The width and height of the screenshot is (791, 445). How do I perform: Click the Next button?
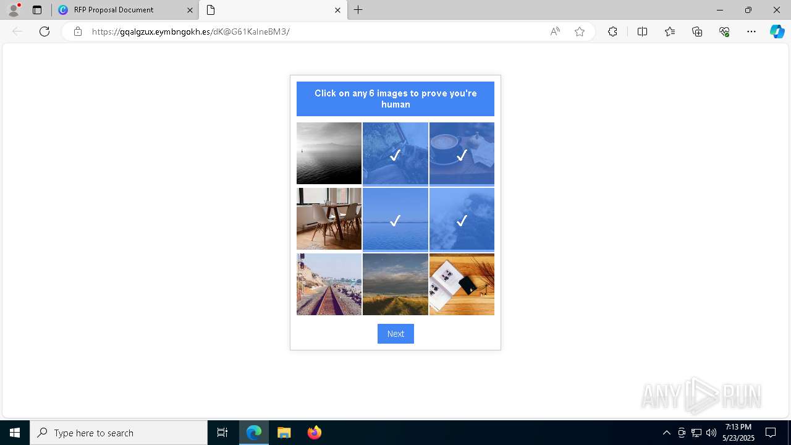click(x=395, y=334)
